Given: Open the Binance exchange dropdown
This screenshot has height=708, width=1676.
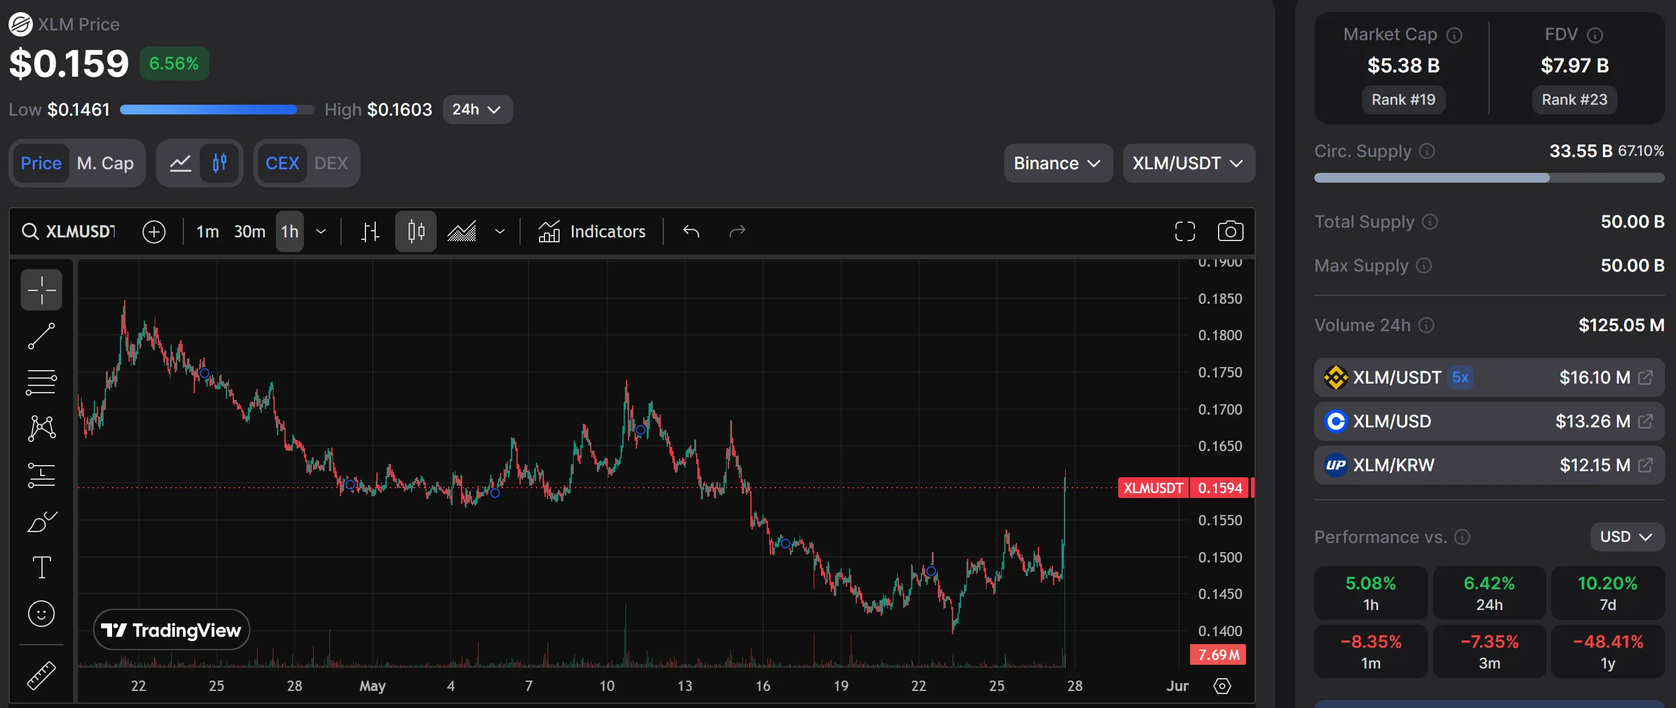Looking at the screenshot, I should point(1057,163).
